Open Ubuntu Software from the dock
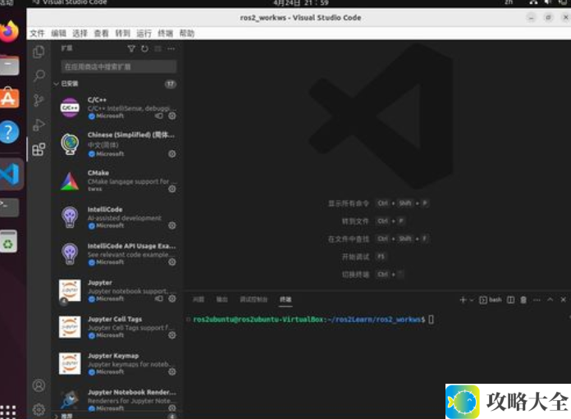This screenshot has width=571, height=419. pos(10,98)
